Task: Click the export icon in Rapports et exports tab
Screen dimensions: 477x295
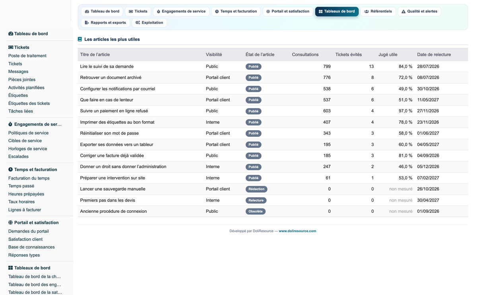Action: 87,23
